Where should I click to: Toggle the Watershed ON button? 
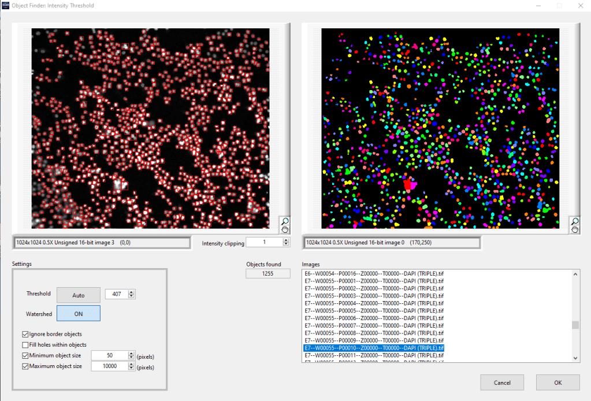79,313
